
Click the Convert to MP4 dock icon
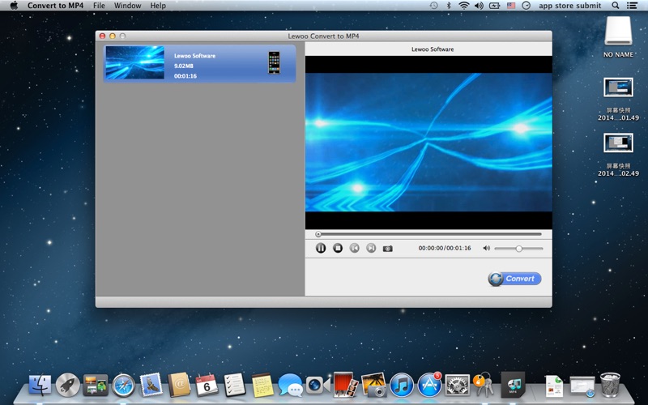click(x=513, y=384)
